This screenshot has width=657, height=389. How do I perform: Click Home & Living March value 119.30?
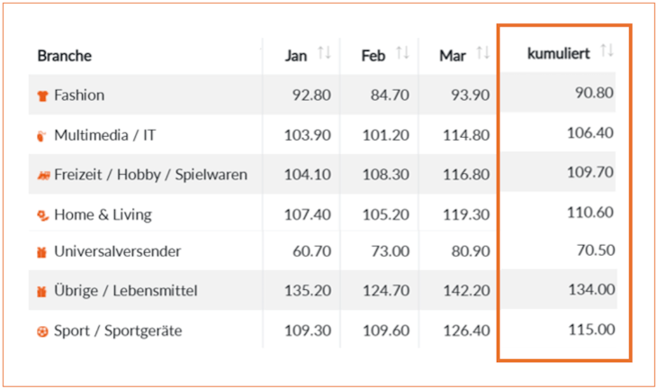(466, 214)
